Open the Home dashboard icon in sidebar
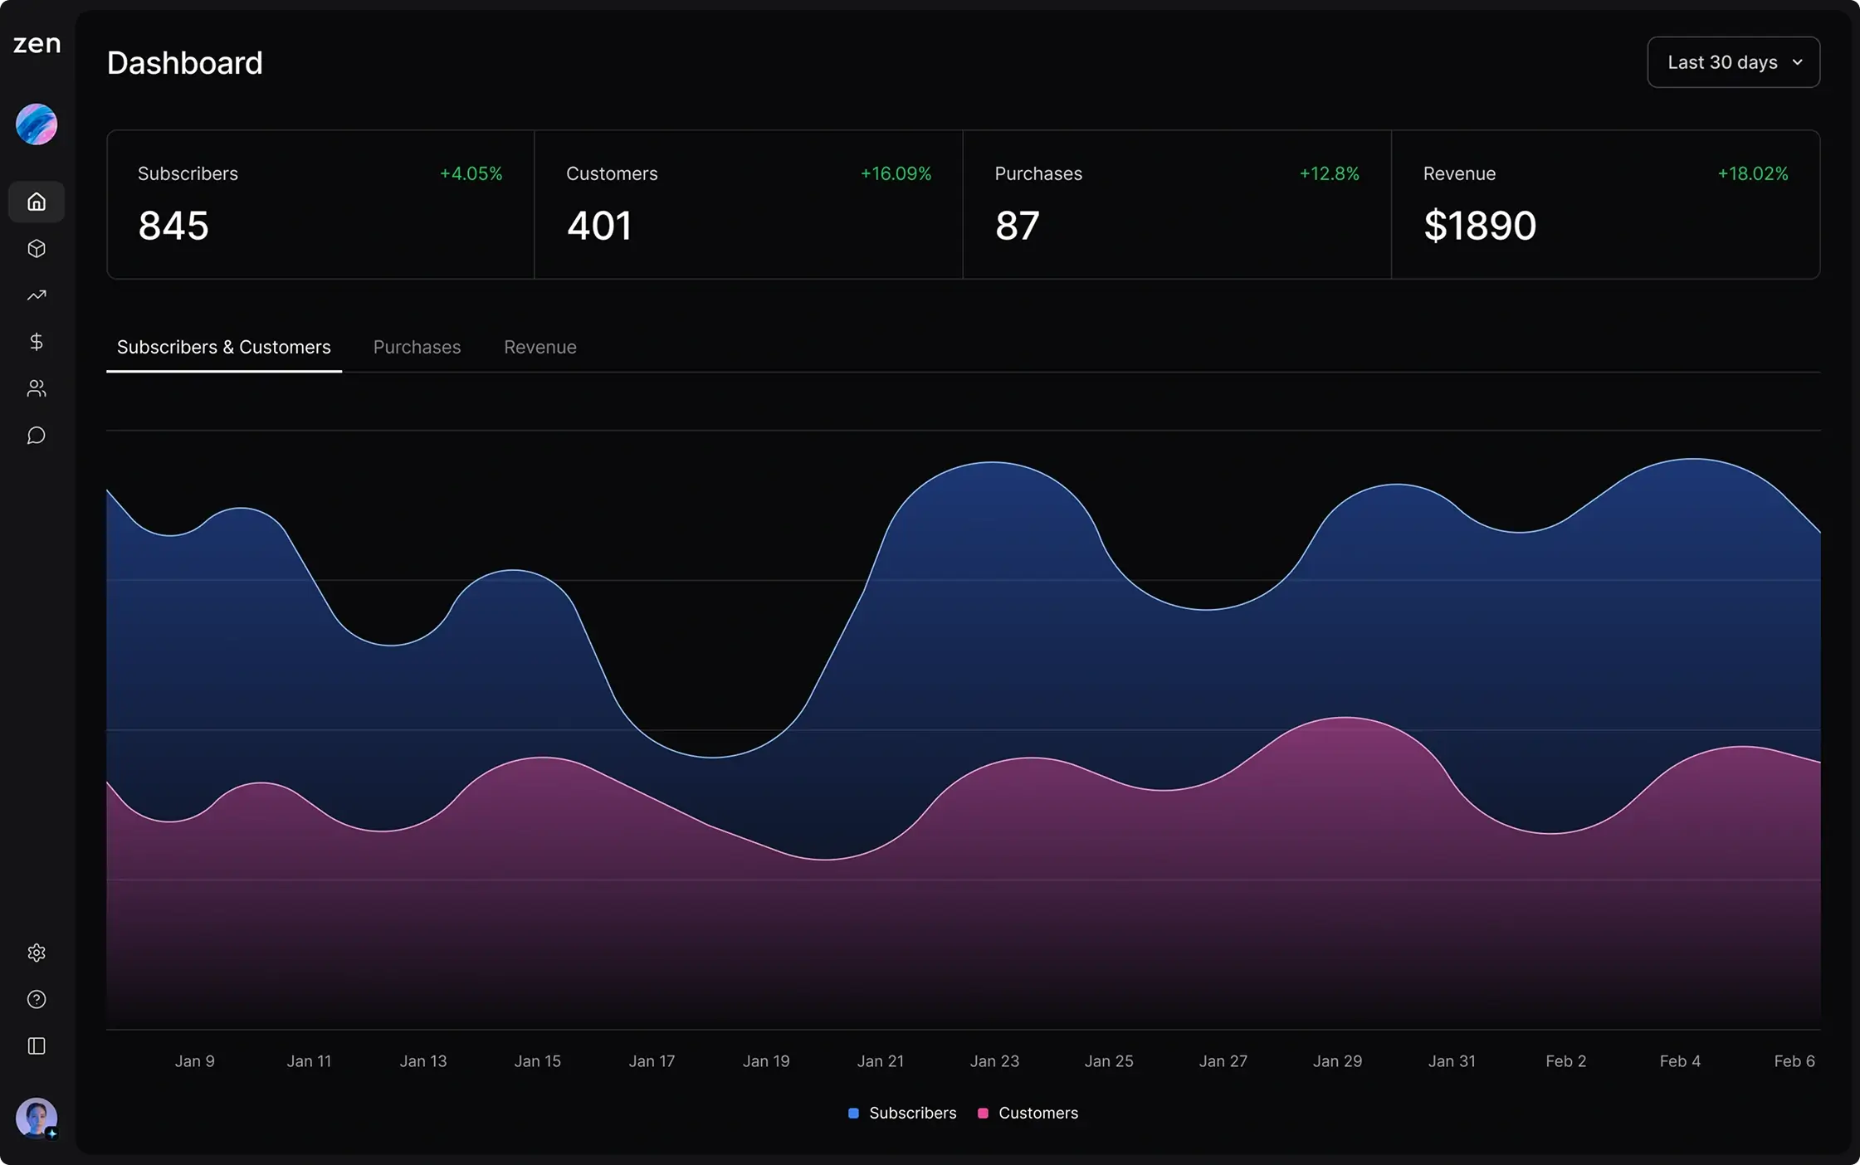This screenshot has height=1165, width=1860. (x=36, y=201)
